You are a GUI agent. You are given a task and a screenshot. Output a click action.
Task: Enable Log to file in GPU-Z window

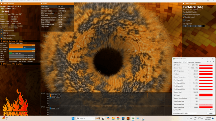(x=174, y=110)
